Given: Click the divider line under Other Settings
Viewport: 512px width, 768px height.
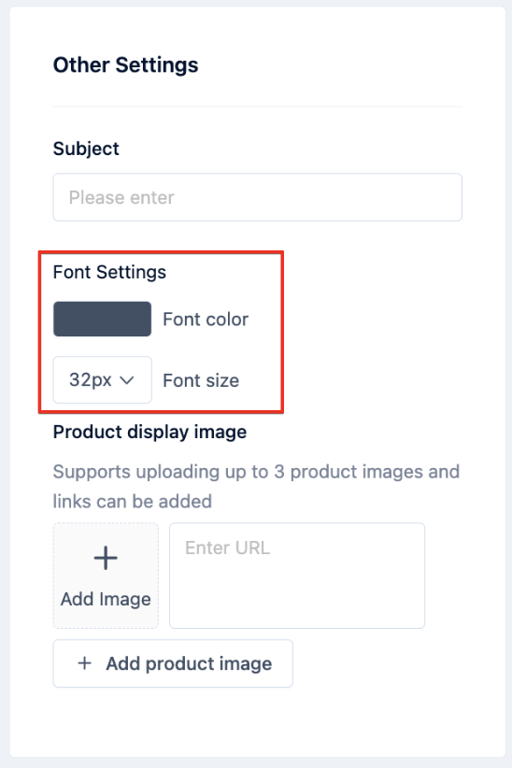Looking at the screenshot, I should click(x=257, y=107).
